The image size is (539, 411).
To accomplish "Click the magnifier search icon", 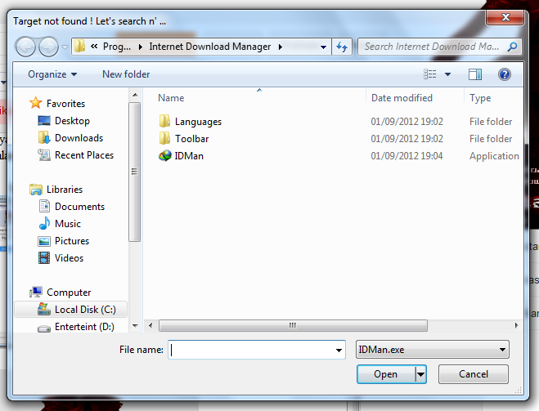I will [x=512, y=47].
